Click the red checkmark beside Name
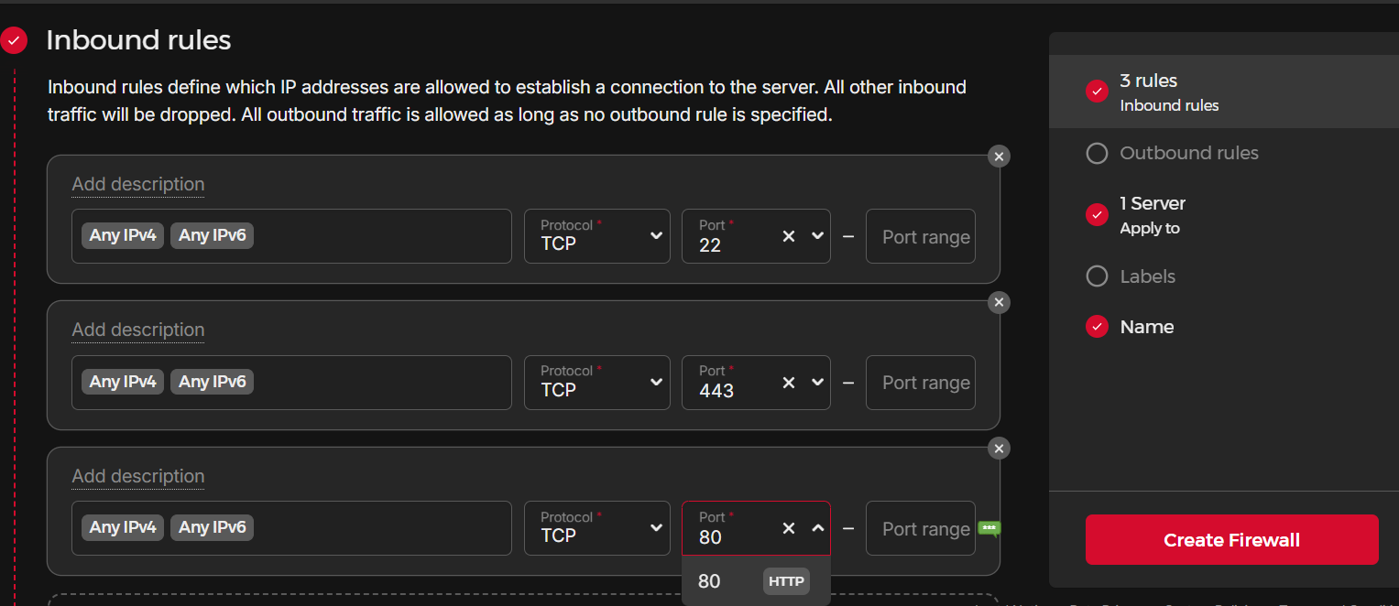1399x606 pixels. (x=1097, y=326)
